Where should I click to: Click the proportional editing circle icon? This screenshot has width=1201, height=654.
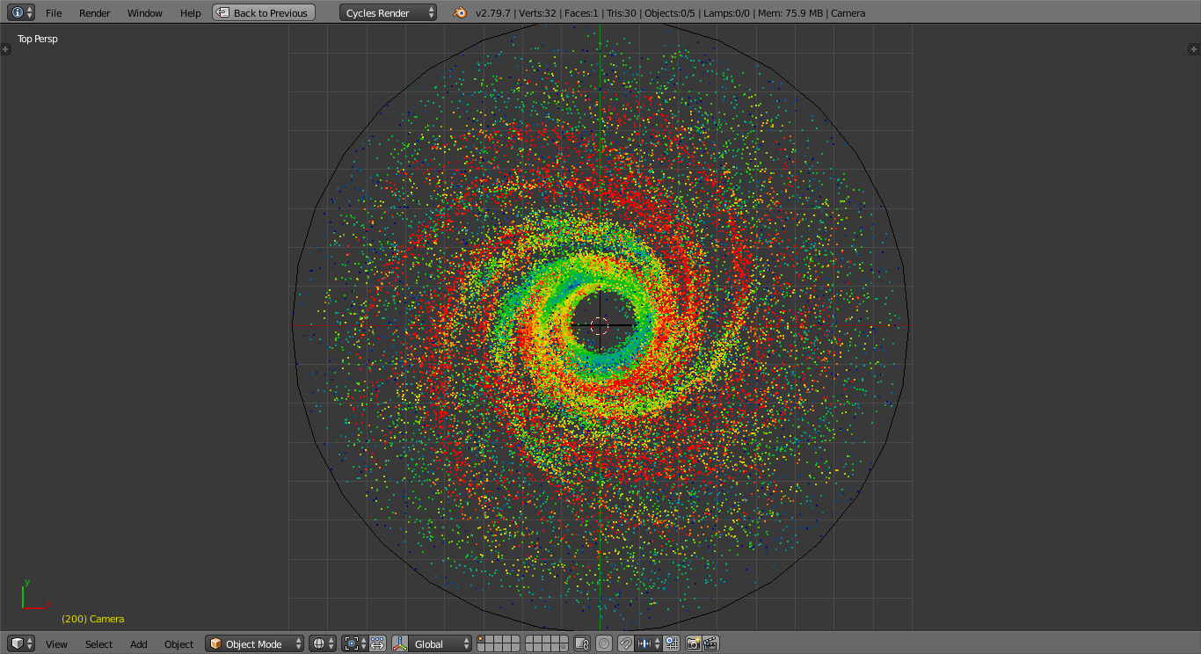tap(603, 643)
